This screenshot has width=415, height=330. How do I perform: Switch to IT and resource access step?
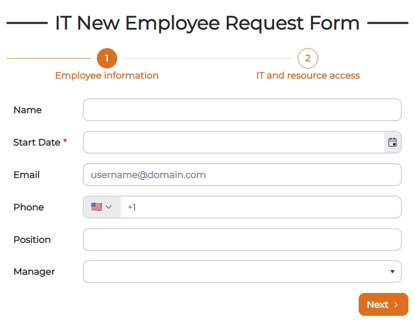[308, 76]
